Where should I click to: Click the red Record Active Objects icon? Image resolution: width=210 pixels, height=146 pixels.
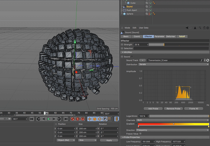pyautogui.click(x=72, y=119)
